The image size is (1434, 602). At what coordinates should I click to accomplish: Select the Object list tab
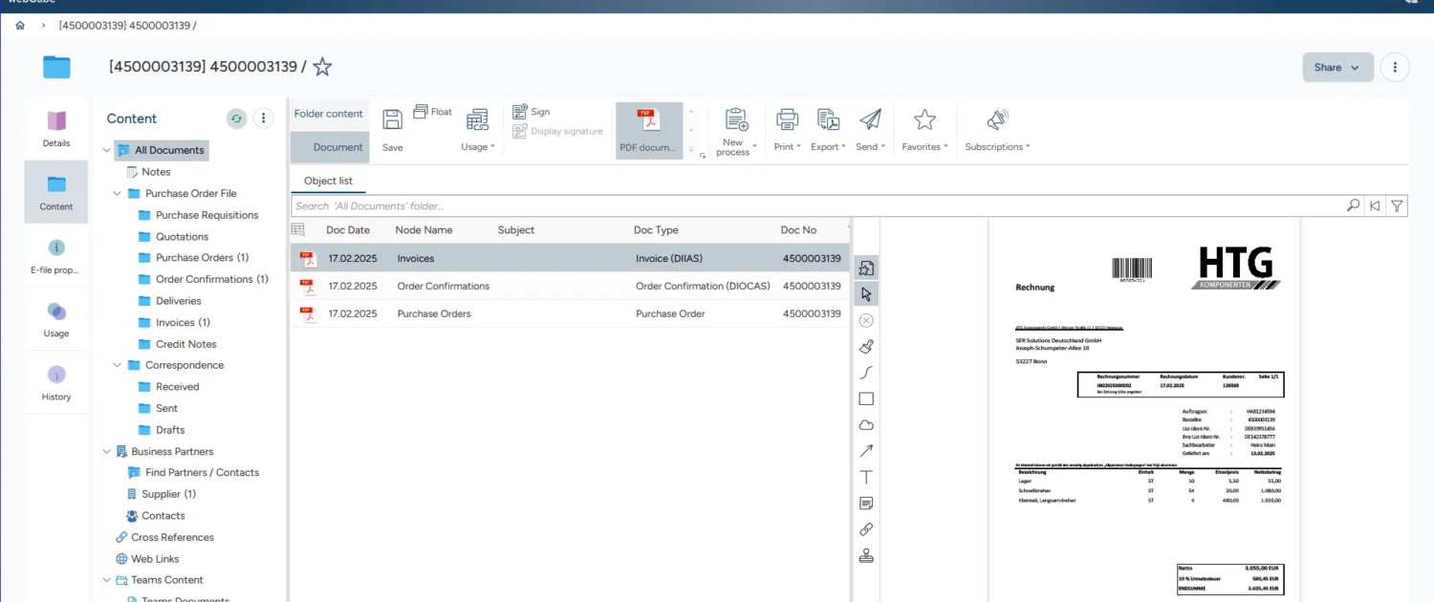point(328,181)
